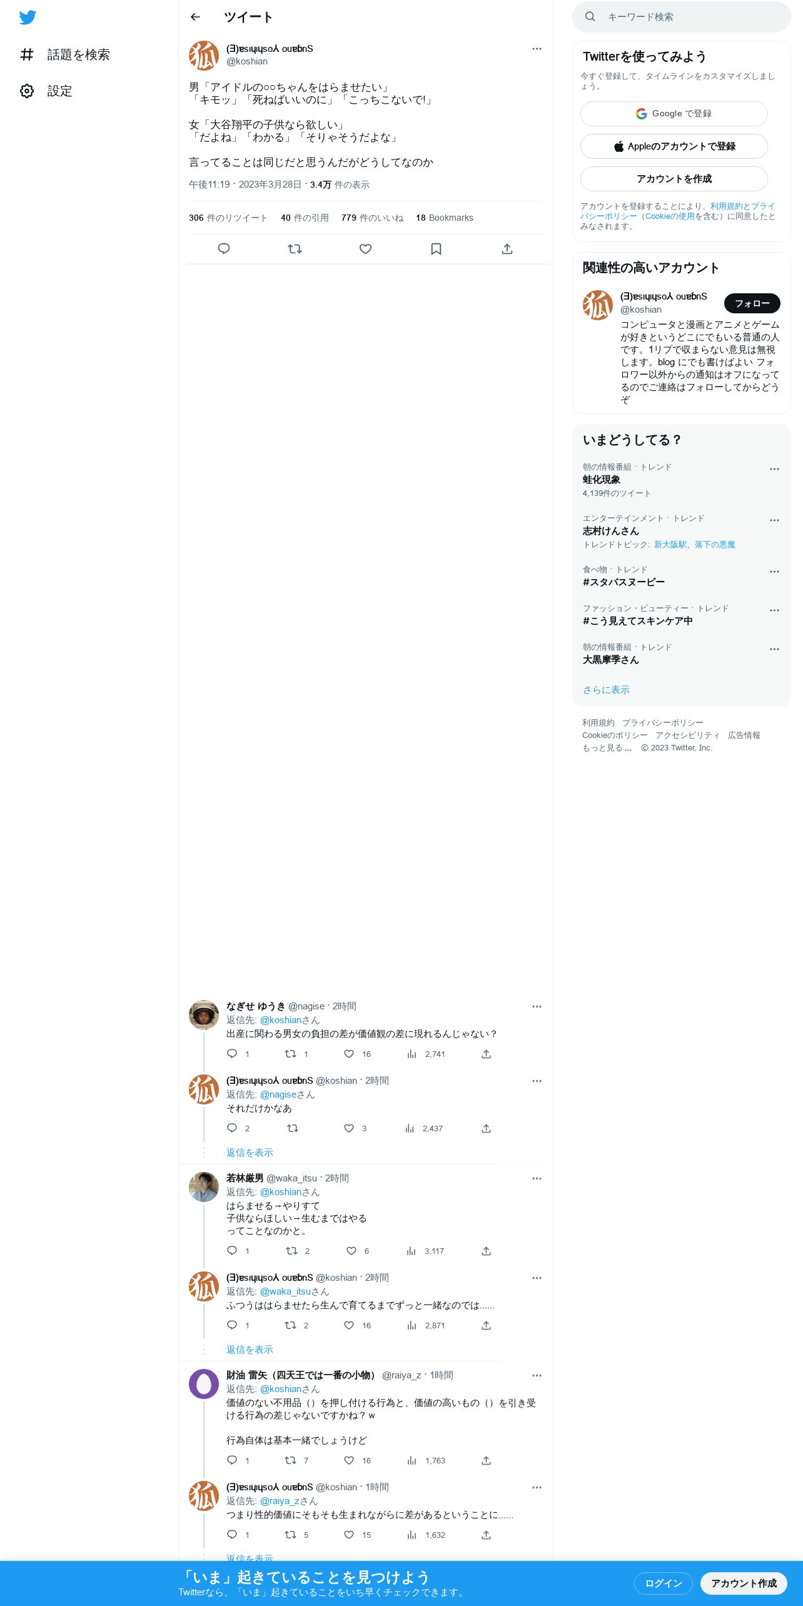Open options for 志村けんさん trend
803x1606 pixels.
point(774,520)
